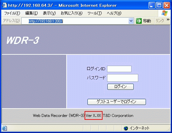Image resolution: width=172 pixels, height=133 pixels.
Task: Open the ファイル(F) menu
Action: point(12,13)
